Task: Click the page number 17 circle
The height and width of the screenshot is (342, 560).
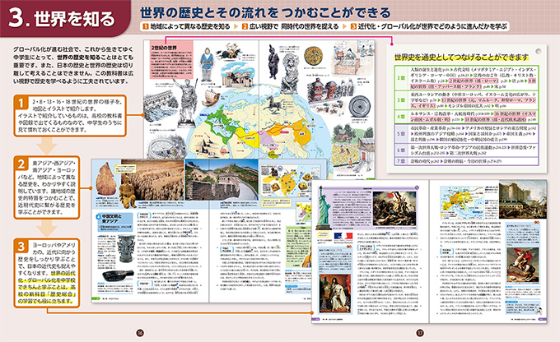Action: click(420, 333)
